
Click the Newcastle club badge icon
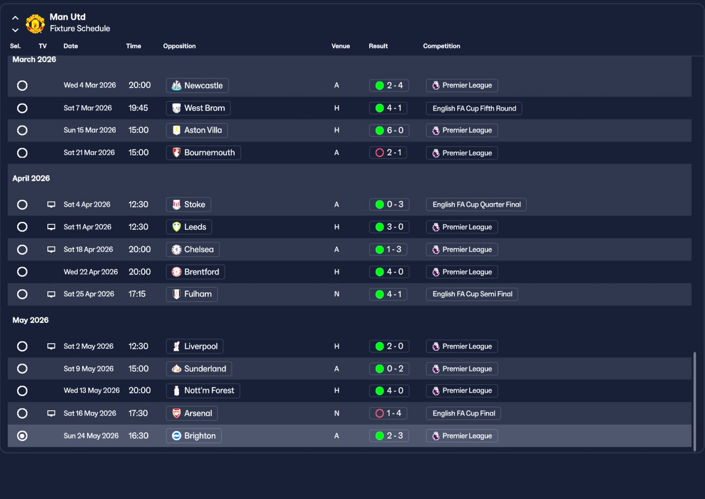[176, 85]
